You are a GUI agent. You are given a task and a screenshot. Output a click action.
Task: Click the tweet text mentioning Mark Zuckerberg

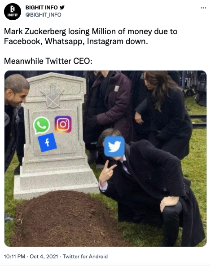click(x=91, y=36)
